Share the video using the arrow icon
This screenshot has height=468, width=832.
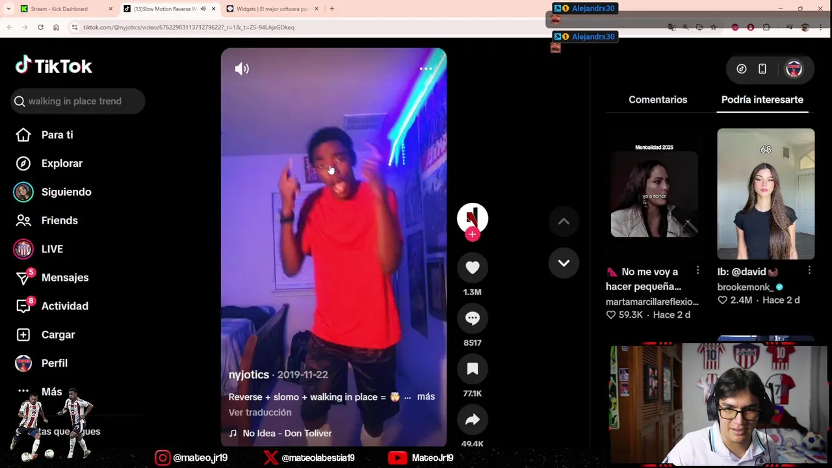click(x=473, y=420)
